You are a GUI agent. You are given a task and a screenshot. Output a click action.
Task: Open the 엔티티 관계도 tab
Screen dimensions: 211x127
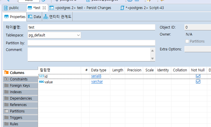click(x=57, y=17)
